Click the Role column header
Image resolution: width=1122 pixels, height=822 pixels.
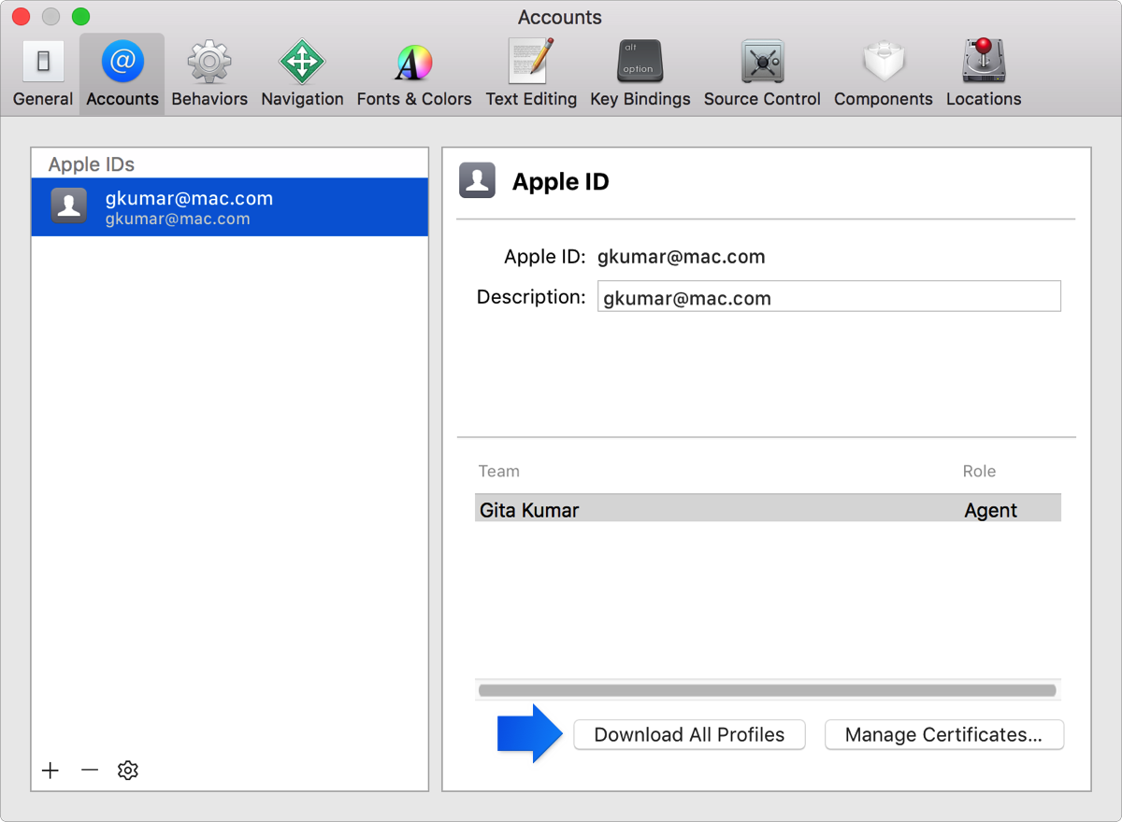click(x=979, y=471)
